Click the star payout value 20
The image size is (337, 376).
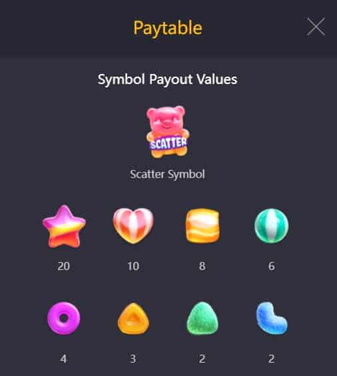click(64, 266)
